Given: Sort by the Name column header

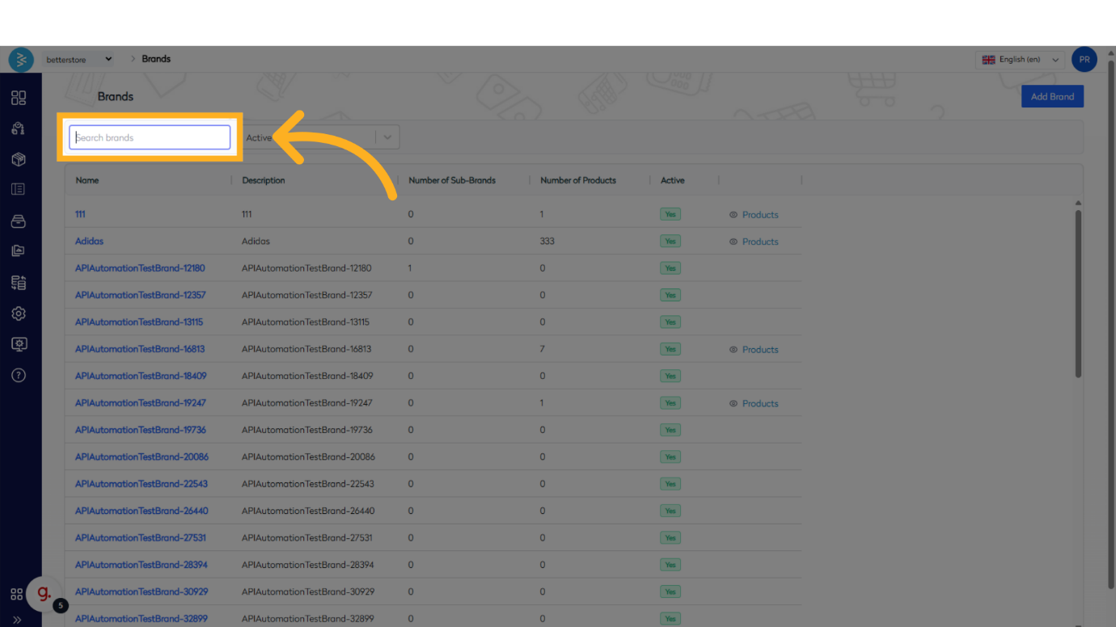Looking at the screenshot, I should 87,180.
